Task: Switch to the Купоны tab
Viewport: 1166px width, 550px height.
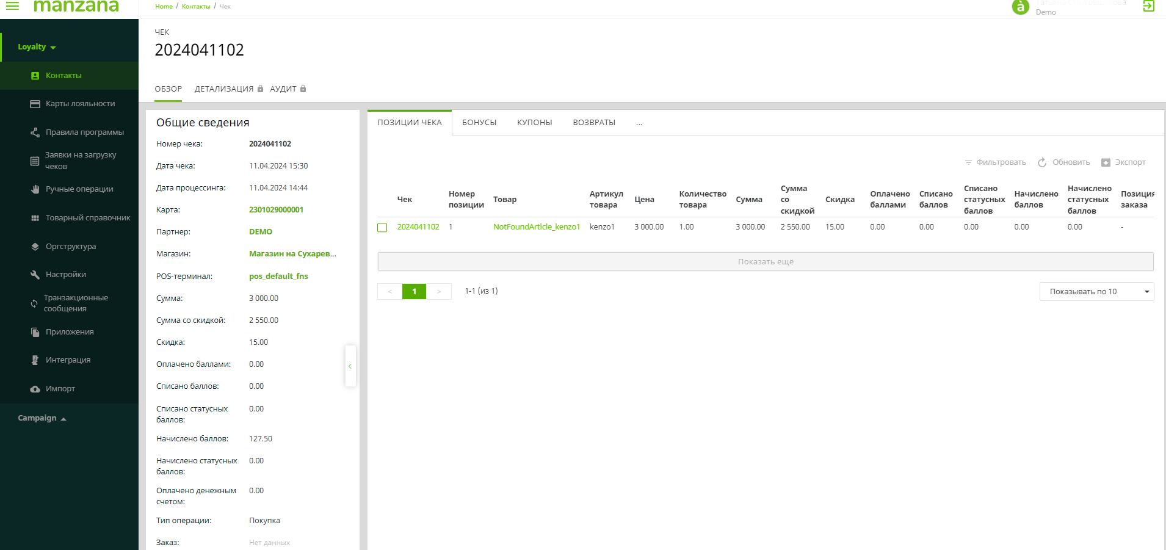Action: pos(534,123)
